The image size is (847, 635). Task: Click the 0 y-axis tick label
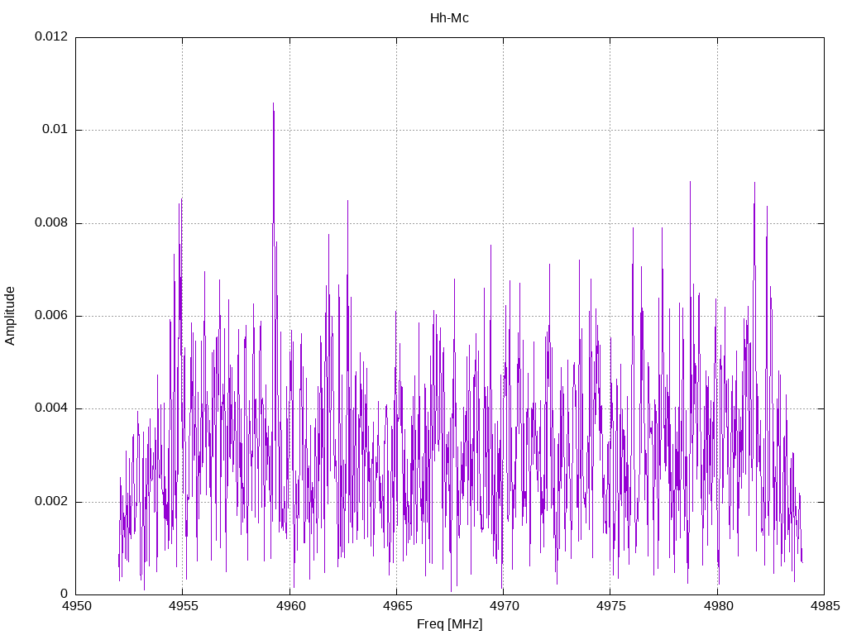[65, 594]
